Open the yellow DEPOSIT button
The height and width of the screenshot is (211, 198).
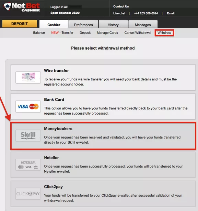(x=20, y=24)
